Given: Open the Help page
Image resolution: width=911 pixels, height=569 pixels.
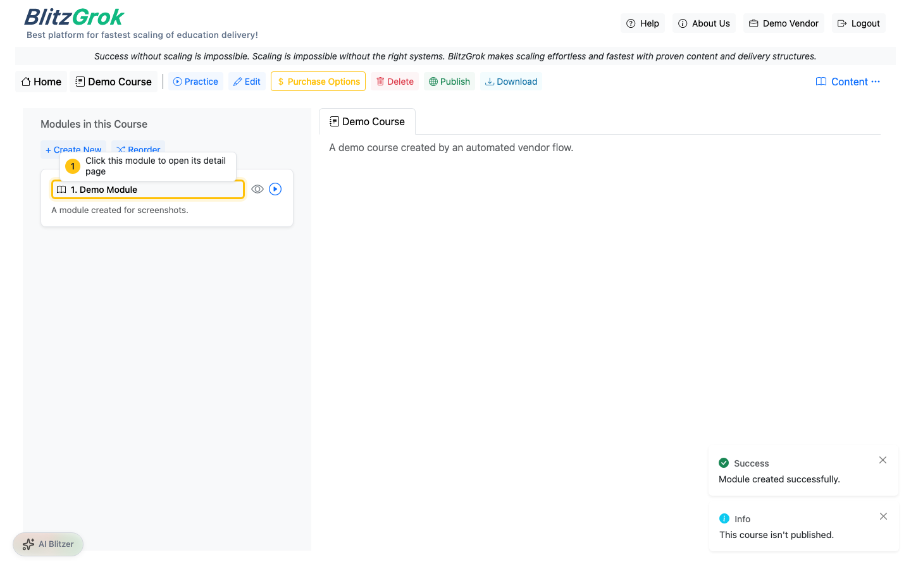Looking at the screenshot, I should click(643, 23).
